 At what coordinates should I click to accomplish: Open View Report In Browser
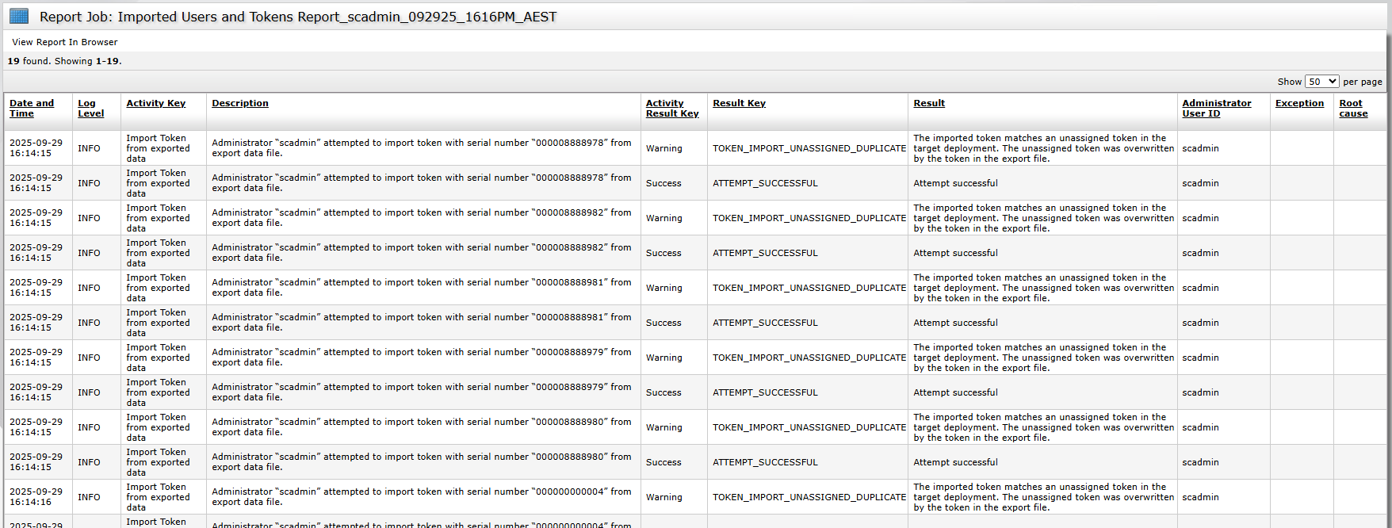click(x=64, y=42)
